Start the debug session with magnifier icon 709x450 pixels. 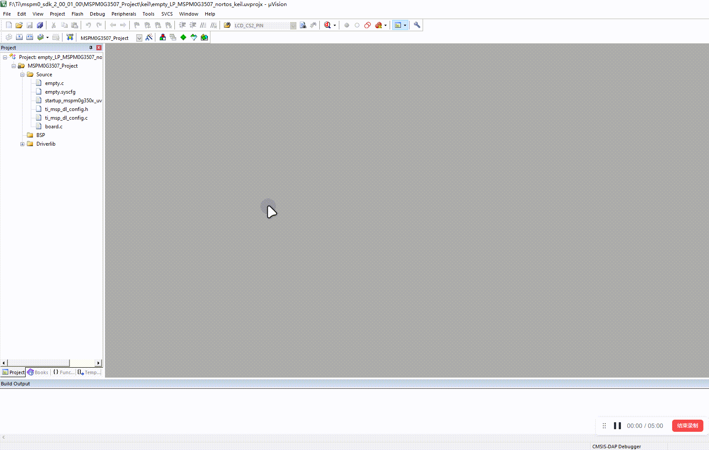[328, 25]
